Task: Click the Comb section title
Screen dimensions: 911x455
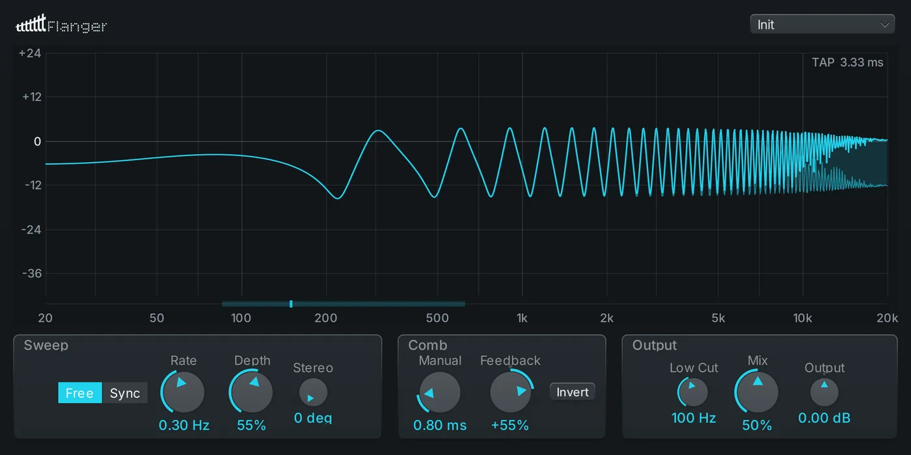Action: [428, 345]
